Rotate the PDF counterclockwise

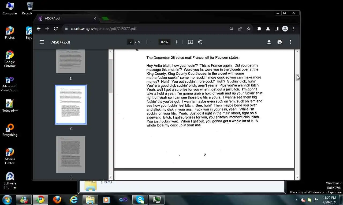[x=200, y=42]
